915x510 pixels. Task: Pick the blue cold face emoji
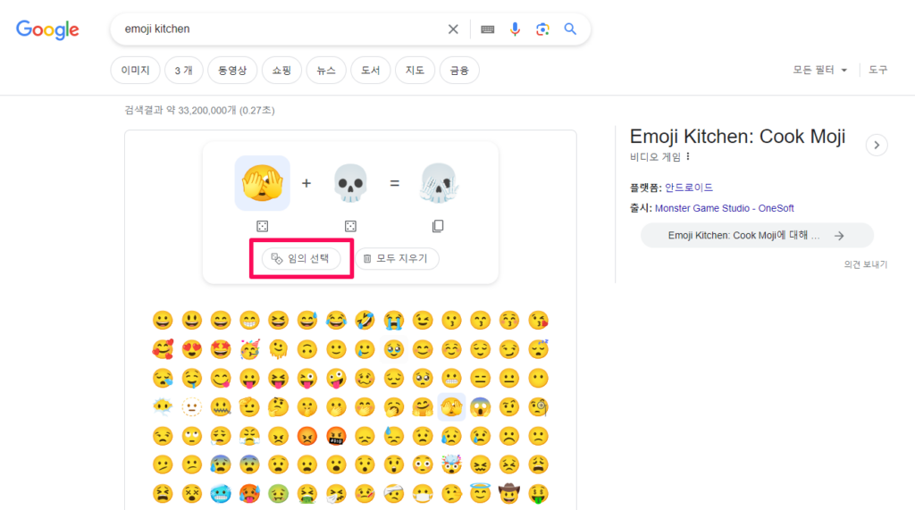pyautogui.click(x=221, y=494)
